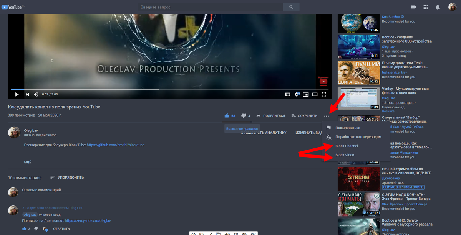Click the thumbs-down dislike button with 4
Image resolution: width=461 pixels, height=235 pixels.
click(245, 115)
